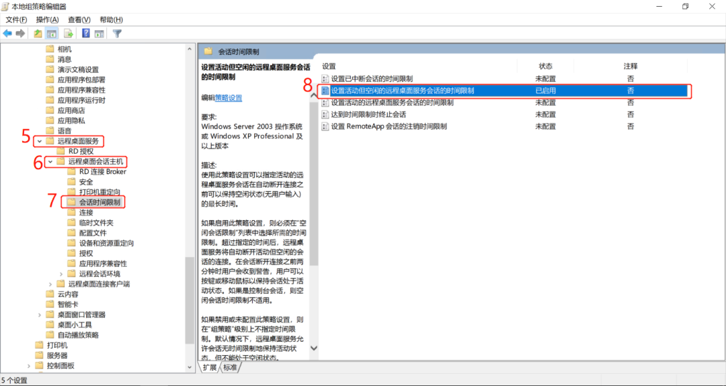Select the 临时文件夹 tree folder
The image size is (726, 386).
96,222
